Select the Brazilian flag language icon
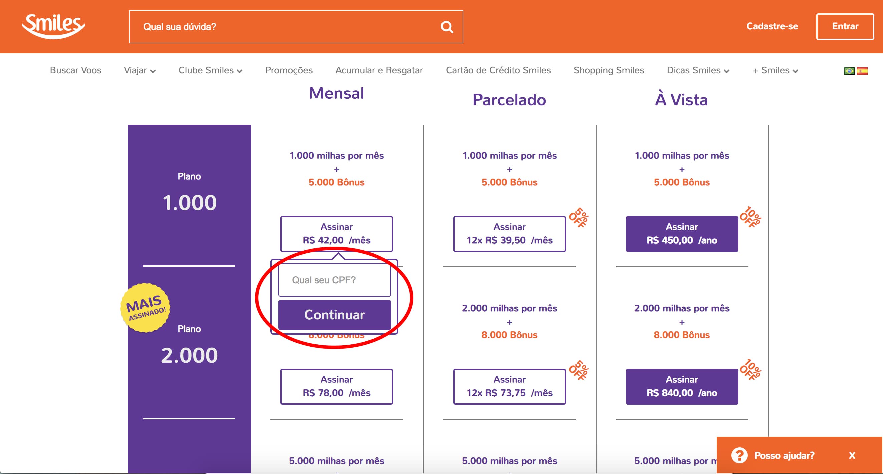Screen dimensions: 883x474 [x=849, y=71]
